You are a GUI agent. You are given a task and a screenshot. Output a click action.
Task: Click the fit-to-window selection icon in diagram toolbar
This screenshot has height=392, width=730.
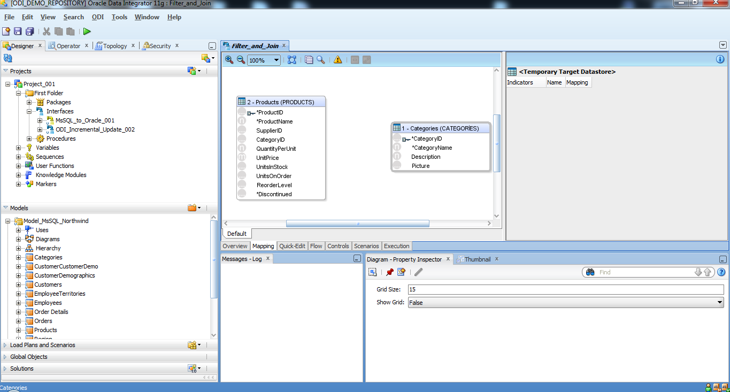click(x=292, y=59)
